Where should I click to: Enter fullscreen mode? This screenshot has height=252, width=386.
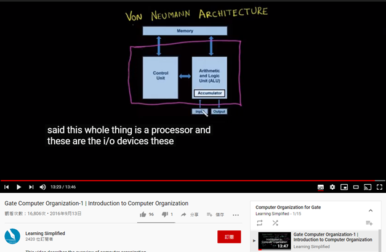click(379, 187)
